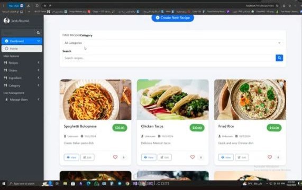Image resolution: width=302 pixels, height=190 pixels.
Task: Click the Create New Recipe button
Action: tap(173, 17)
